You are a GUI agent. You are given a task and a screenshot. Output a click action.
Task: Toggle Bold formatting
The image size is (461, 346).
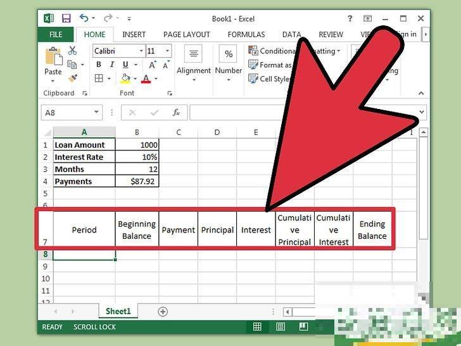pos(99,65)
